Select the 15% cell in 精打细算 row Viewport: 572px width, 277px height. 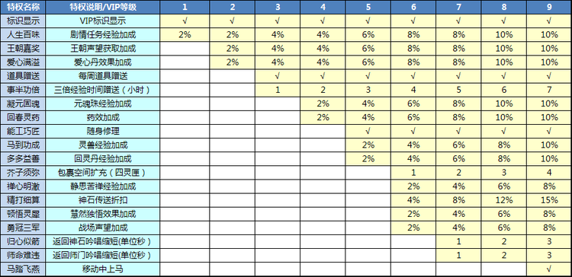tap(549, 200)
